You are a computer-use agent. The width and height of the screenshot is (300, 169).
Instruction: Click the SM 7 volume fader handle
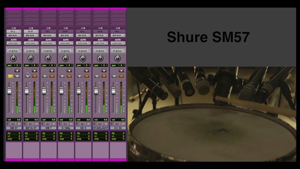click(44, 91)
